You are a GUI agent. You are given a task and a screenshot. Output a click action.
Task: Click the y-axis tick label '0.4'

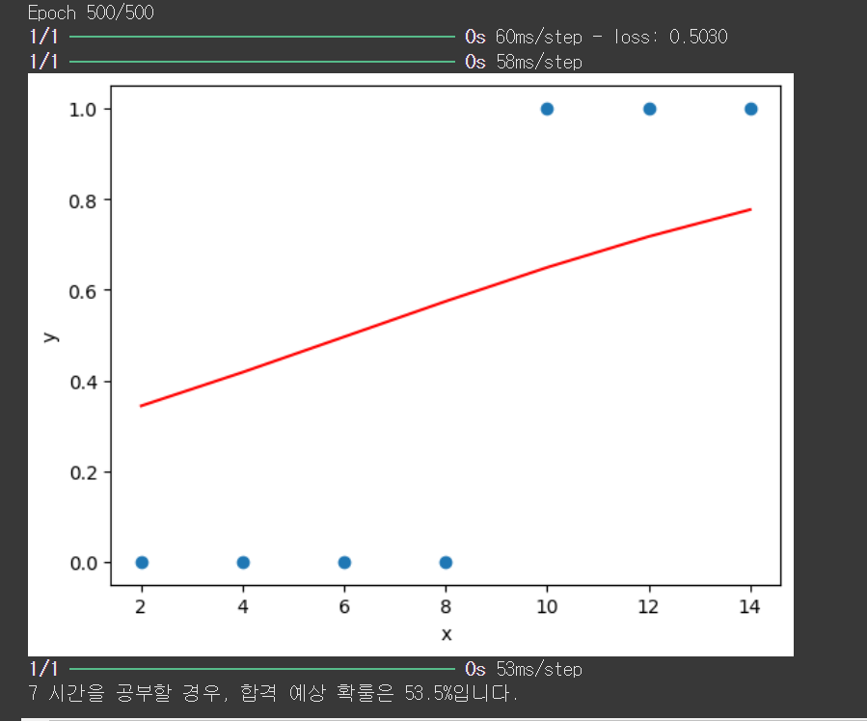[x=82, y=383]
